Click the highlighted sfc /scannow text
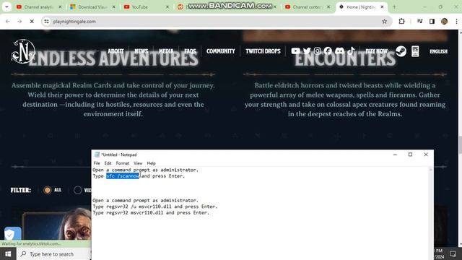Viewport: 462px width, 260px height. [x=123, y=176]
